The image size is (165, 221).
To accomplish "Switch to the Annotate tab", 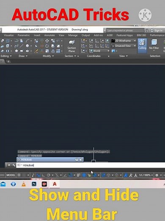I will click(x=49, y=35).
